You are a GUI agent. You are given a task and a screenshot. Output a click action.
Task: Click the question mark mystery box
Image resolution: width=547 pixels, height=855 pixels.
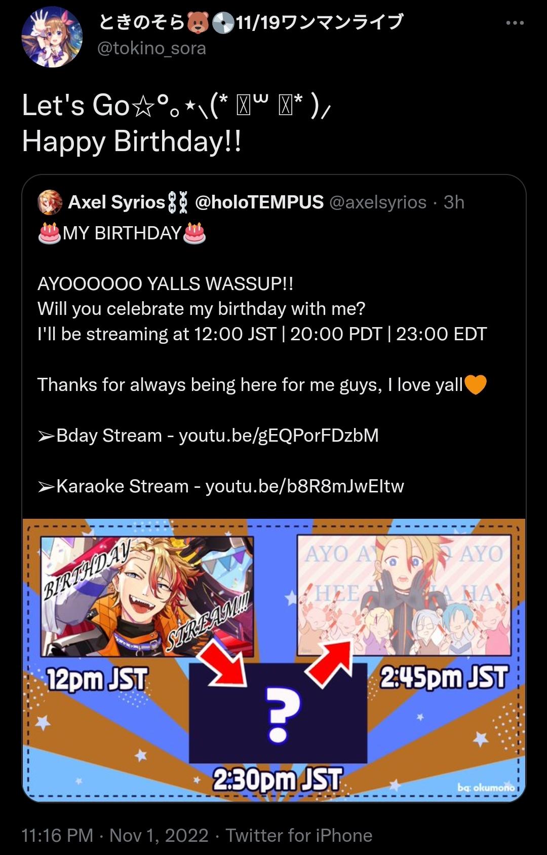click(x=278, y=712)
